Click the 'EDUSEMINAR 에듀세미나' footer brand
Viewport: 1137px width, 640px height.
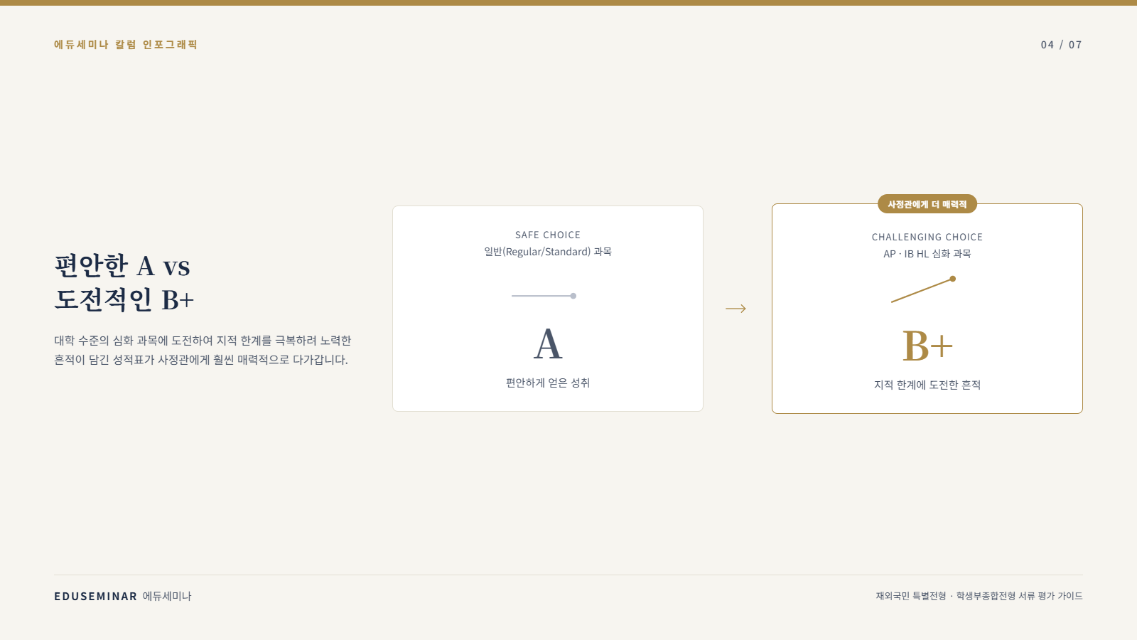click(x=123, y=596)
